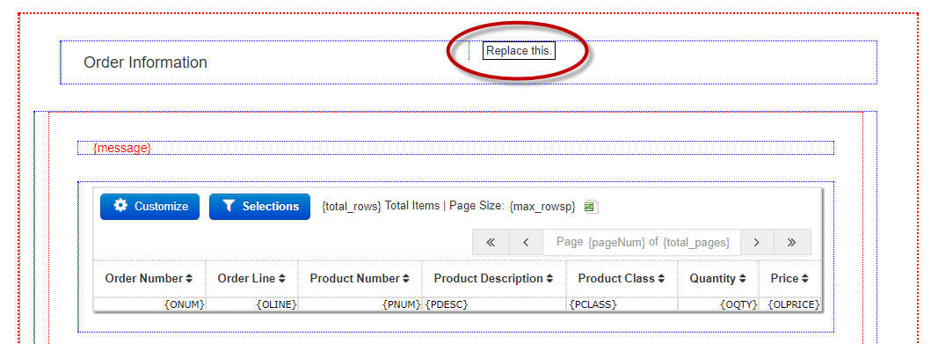931x344 pixels.
Task: Click the gear icon in Customize
Action: point(120,206)
